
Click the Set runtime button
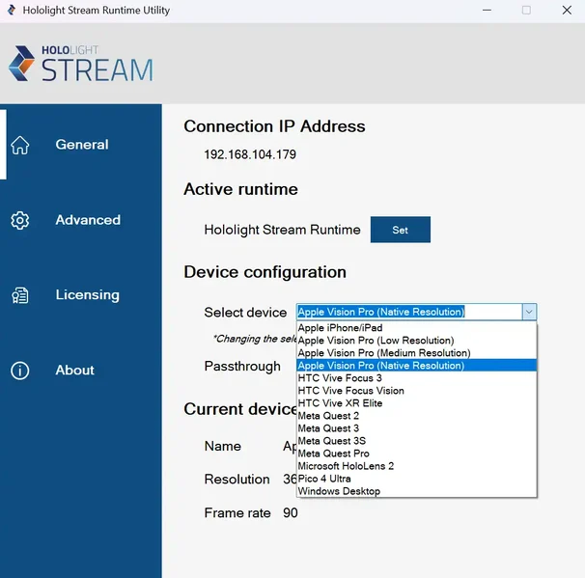click(401, 230)
